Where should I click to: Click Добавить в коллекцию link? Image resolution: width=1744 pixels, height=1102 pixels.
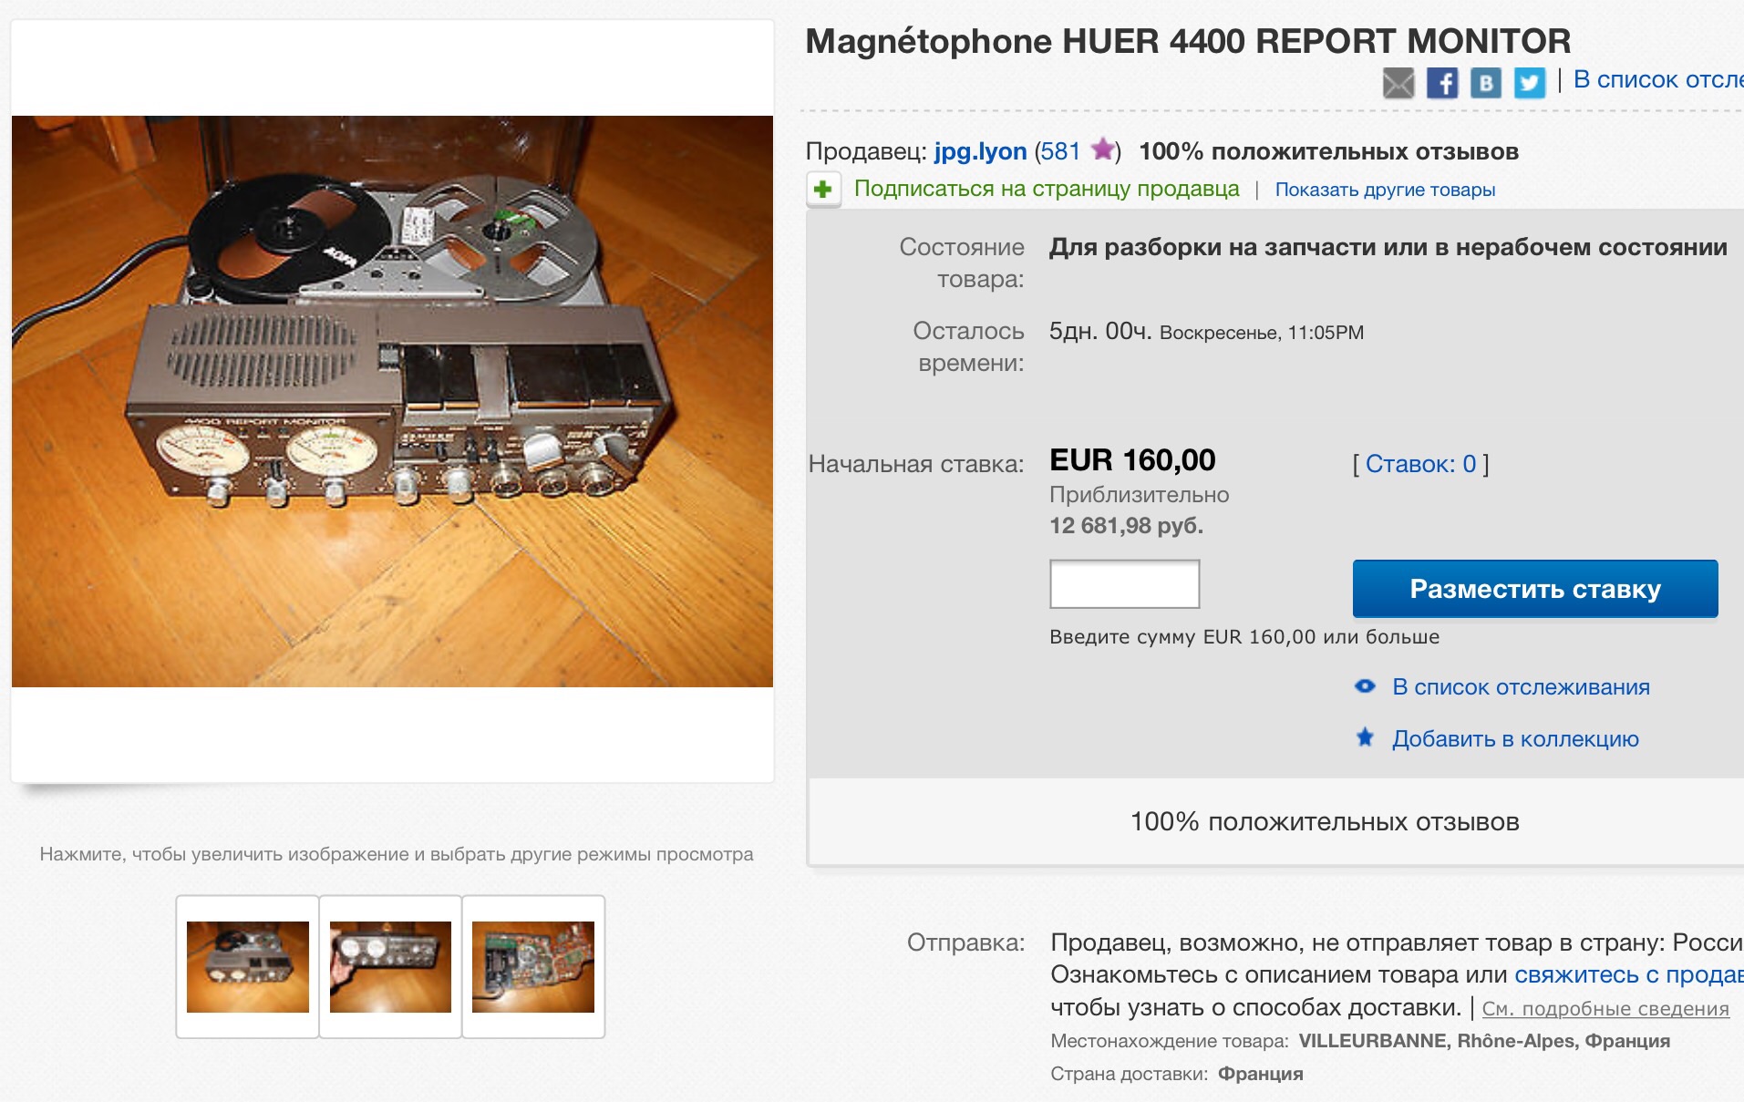(x=1515, y=738)
